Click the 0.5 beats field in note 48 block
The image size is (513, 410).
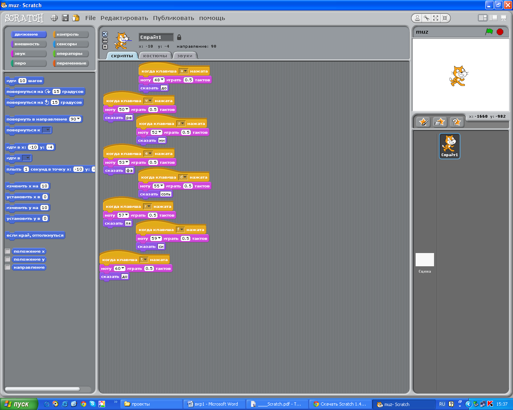tap(188, 80)
